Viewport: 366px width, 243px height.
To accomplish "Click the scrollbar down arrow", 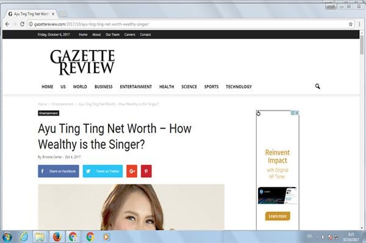I will [362, 228].
